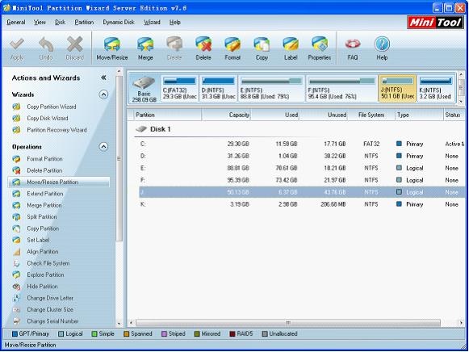Click the Create toolbar icon
This screenshot has height=352, width=469.
tap(174, 49)
